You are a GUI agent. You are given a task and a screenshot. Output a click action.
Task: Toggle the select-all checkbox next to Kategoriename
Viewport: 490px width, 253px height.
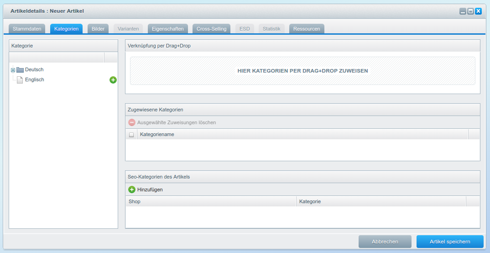pos(131,135)
